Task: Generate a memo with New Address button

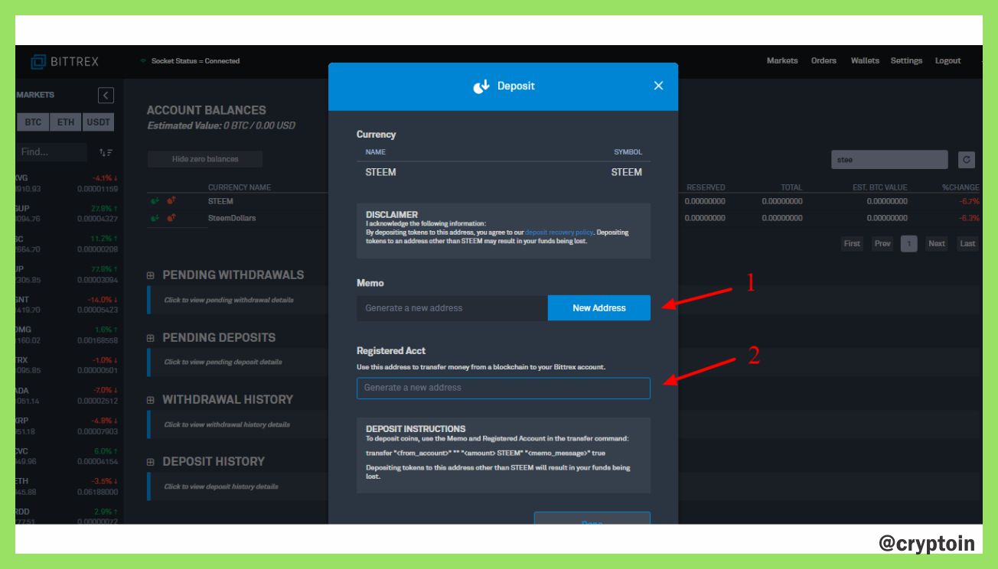Action: (599, 308)
